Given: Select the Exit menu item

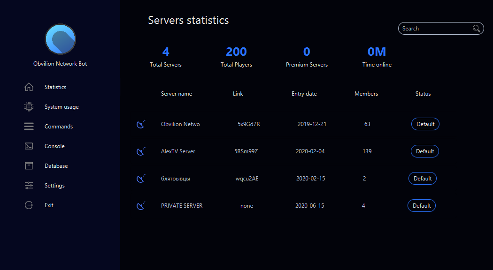Looking at the screenshot, I should (x=49, y=205).
